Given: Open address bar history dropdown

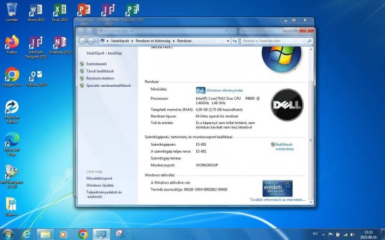Looking at the screenshot, I should (x=228, y=41).
